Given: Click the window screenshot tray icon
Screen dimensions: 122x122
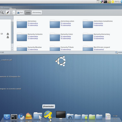Looking at the screenshot, I should (x=98, y=2).
